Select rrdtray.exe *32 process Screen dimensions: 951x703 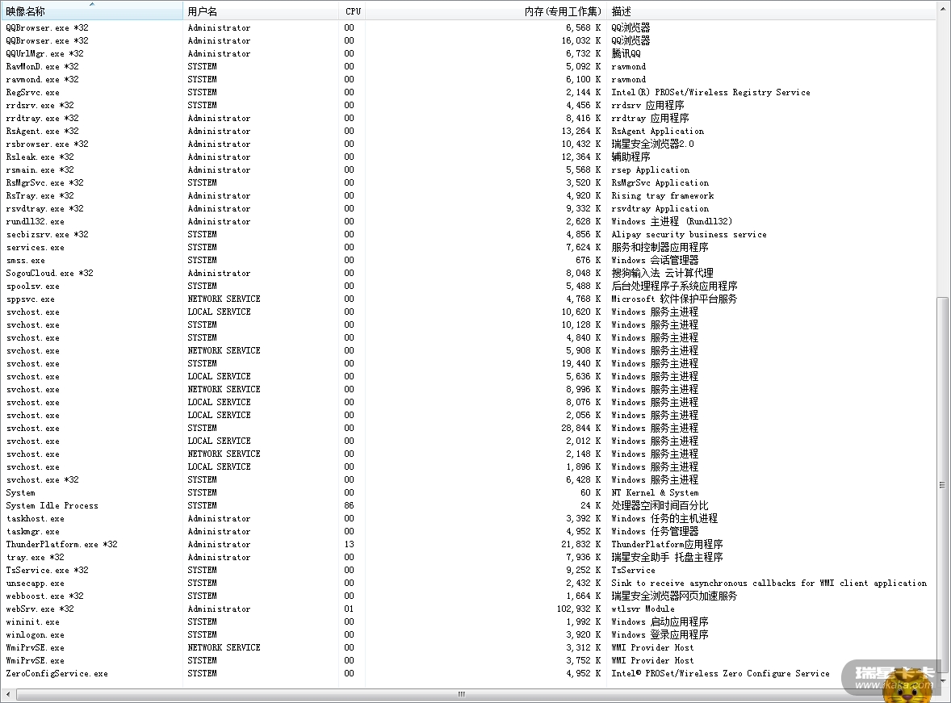[x=467, y=119]
